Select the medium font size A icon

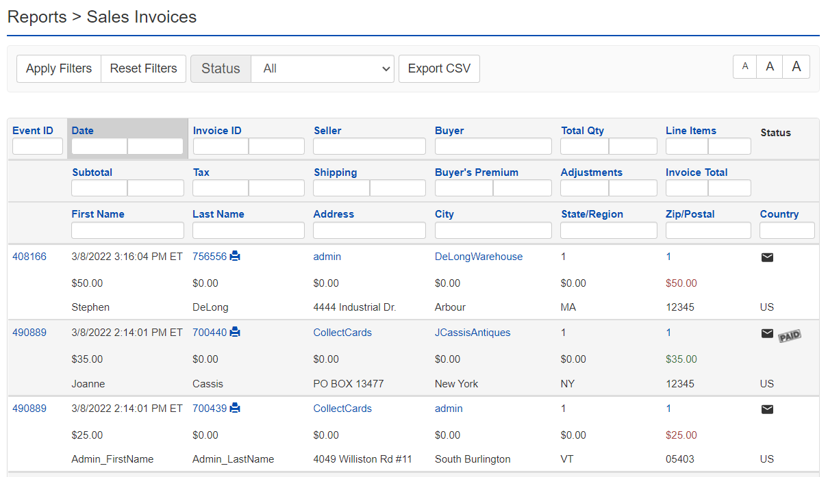770,66
